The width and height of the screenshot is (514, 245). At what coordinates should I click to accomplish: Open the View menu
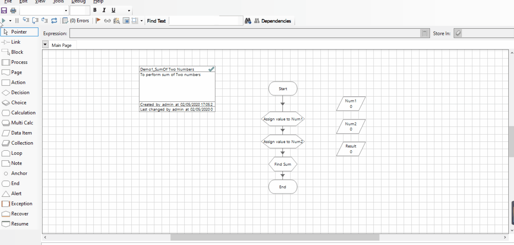coord(40,1)
